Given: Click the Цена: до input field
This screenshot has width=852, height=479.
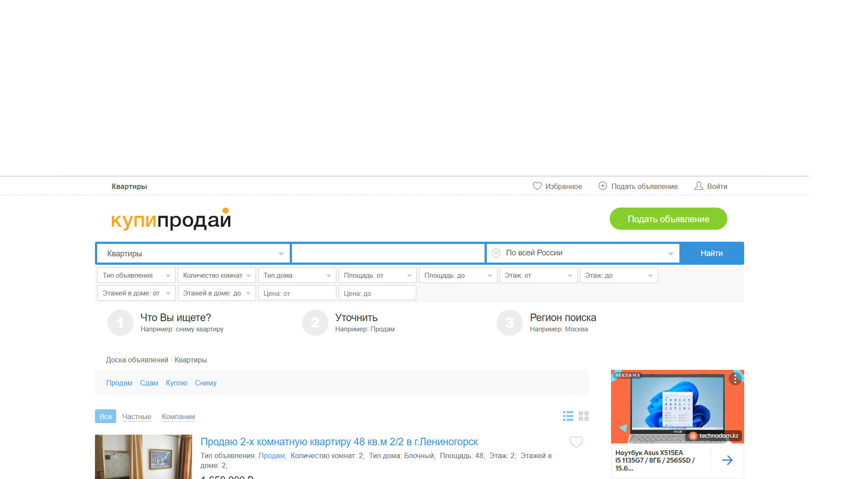Looking at the screenshot, I should click(x=377, y=293).
